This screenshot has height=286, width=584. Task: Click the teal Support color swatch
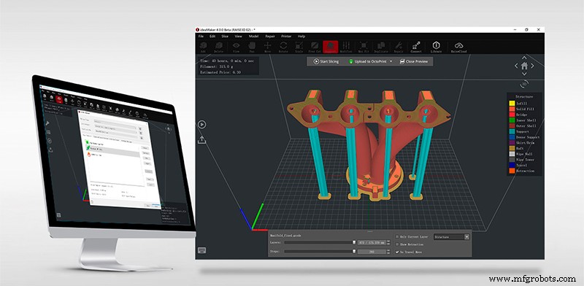tap(512, 131)
